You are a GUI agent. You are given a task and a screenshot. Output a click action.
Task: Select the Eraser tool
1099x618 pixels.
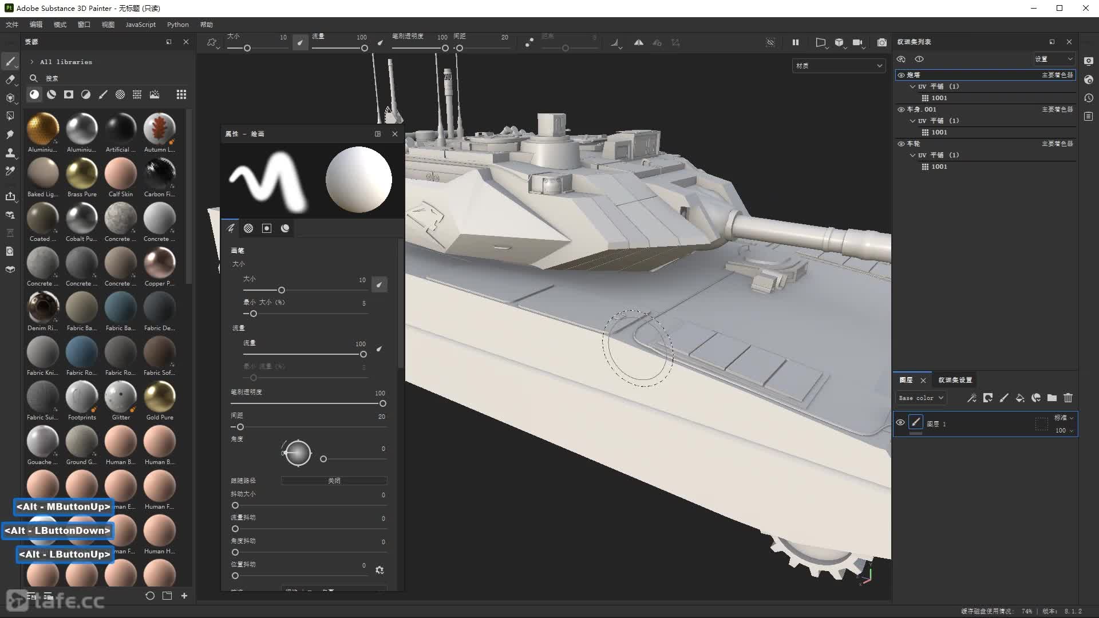click(11, 80)
